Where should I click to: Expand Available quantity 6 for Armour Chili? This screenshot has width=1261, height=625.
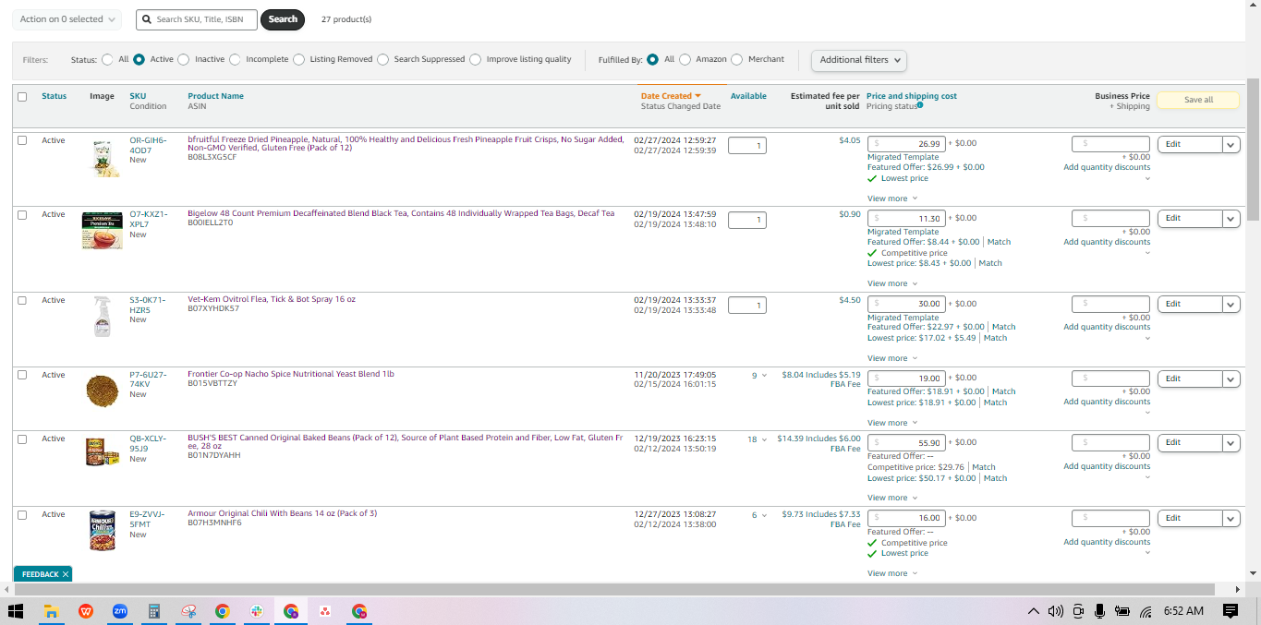tap(758, 515)
